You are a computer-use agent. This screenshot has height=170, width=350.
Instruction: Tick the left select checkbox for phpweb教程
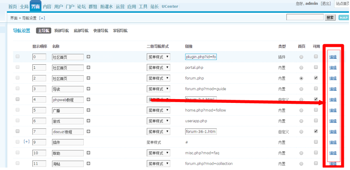[x=18, y=99]
